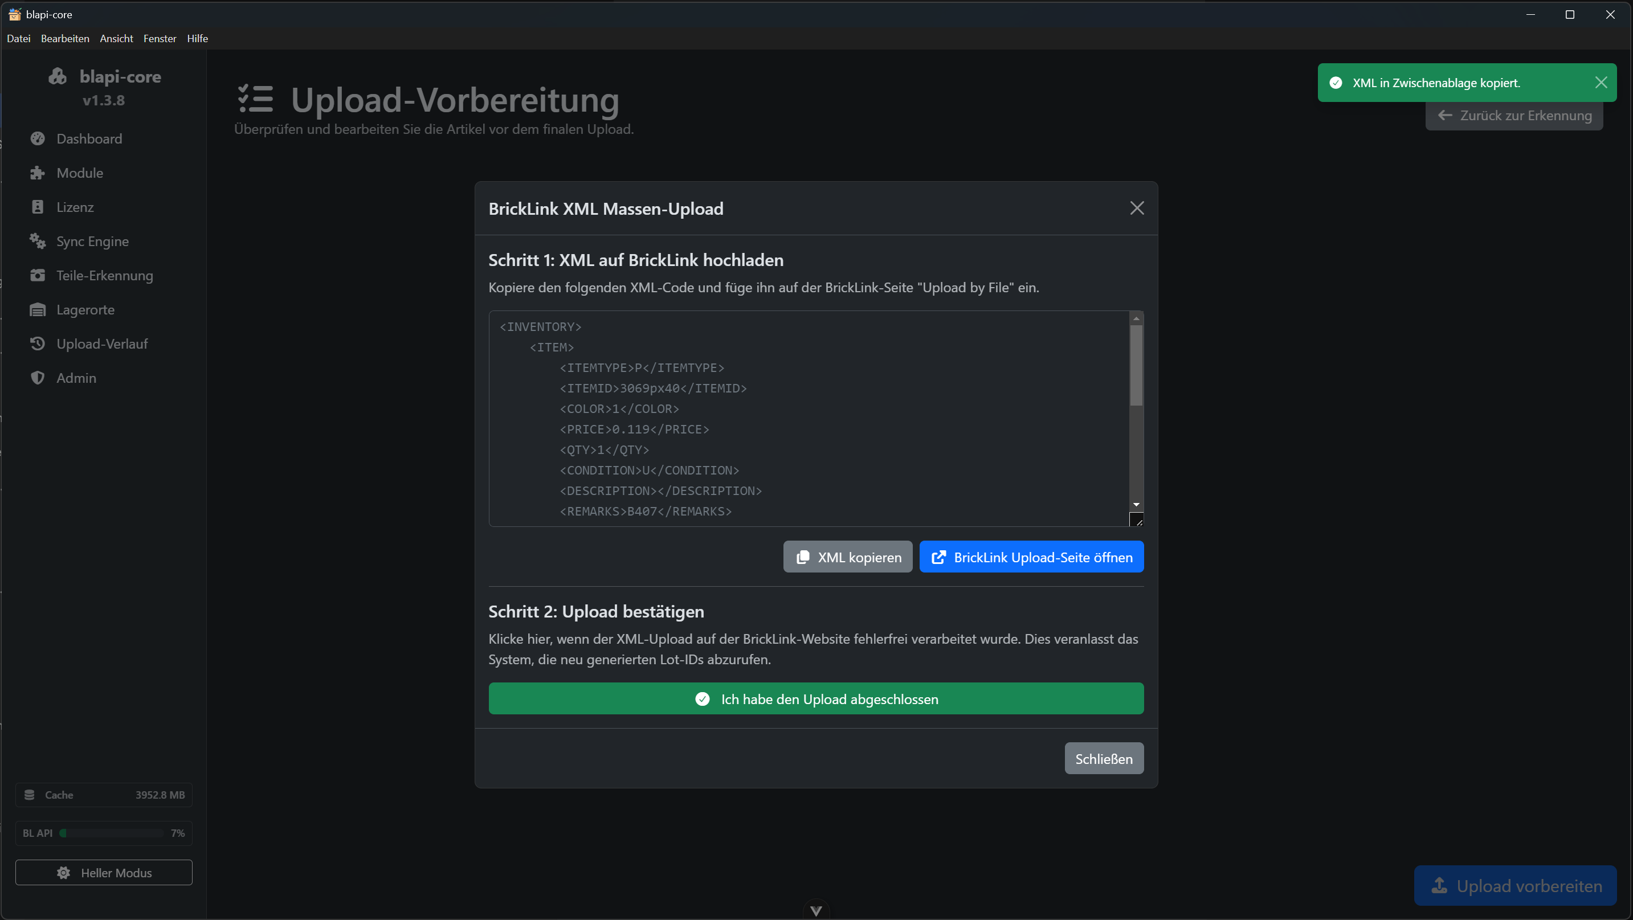
Task: Confirm with Ich habe den Upload abgeschlossen
Action: coord(816,699)
